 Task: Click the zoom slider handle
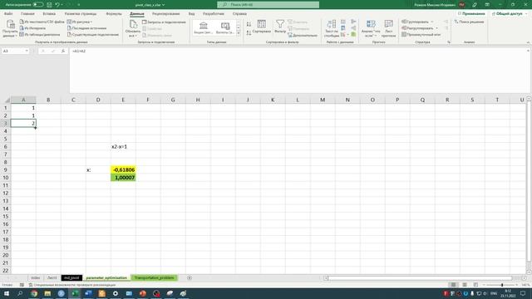pos(502,285)
